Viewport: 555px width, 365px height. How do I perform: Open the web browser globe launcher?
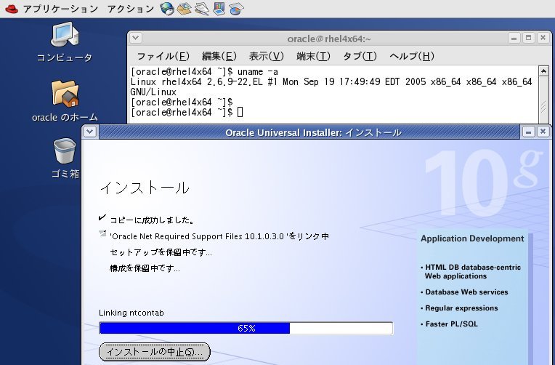point(167,9)
